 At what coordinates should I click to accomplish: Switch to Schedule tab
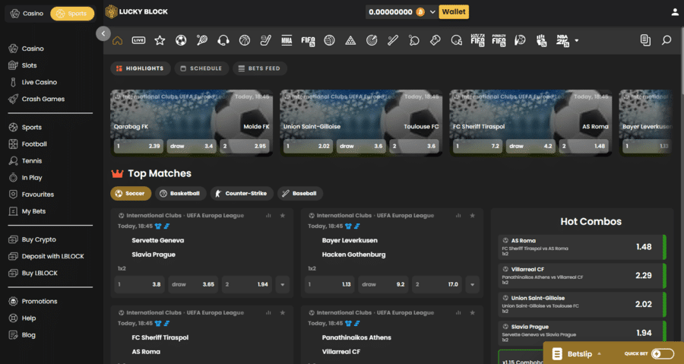201,68
